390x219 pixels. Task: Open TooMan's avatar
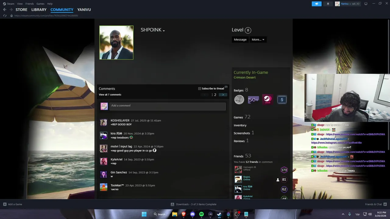pos(104,187)
